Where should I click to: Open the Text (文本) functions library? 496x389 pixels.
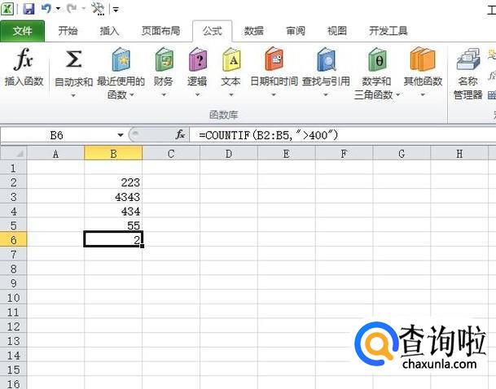click(230, 60)
